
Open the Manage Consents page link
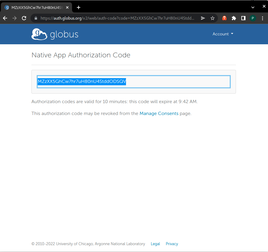click(159, 113)
